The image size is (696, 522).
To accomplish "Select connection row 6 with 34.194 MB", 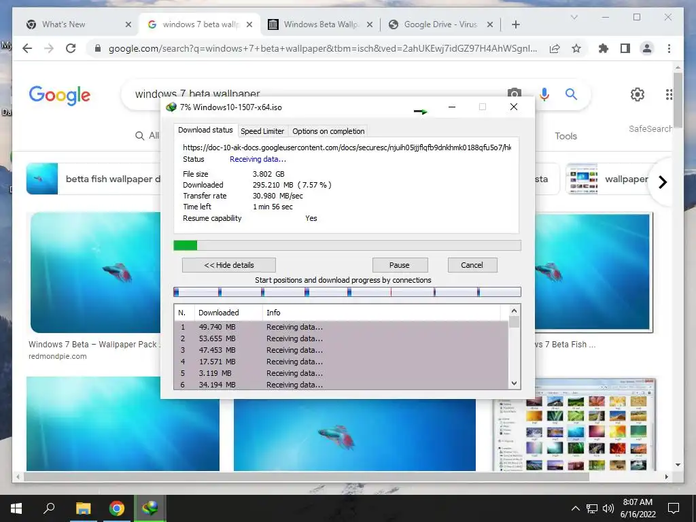I will tap(341, 385).
